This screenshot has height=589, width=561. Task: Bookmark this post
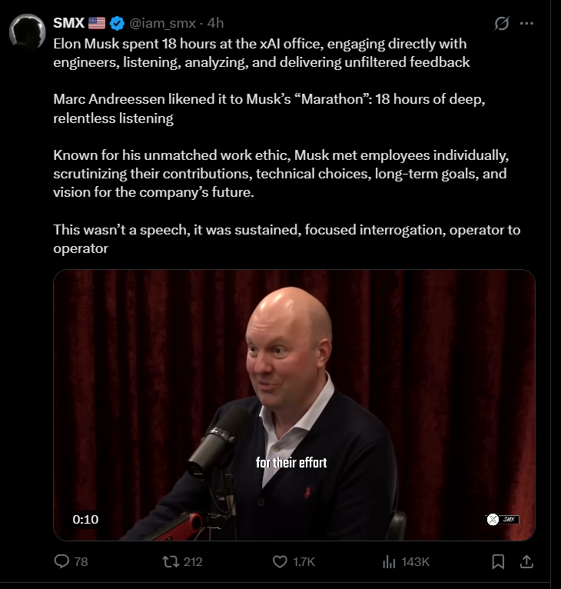pos(498,562)
